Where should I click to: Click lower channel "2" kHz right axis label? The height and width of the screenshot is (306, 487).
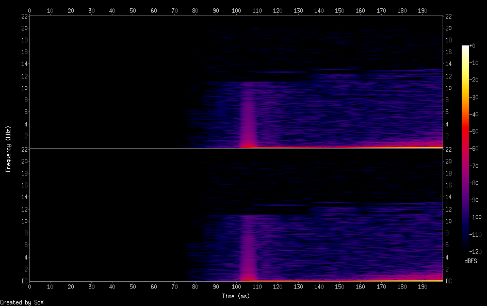coord(447,269)
